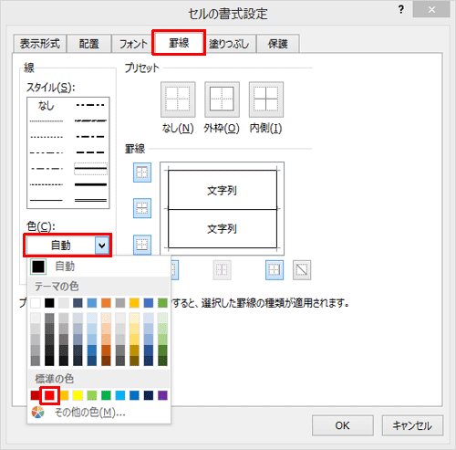
Task: Close the セルの書式設定 dialog
Action: 431,10
